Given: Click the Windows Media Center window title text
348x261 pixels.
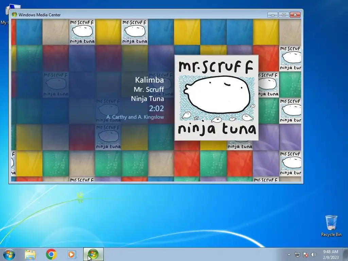Looking at the screenshot, I should [39, 15].
